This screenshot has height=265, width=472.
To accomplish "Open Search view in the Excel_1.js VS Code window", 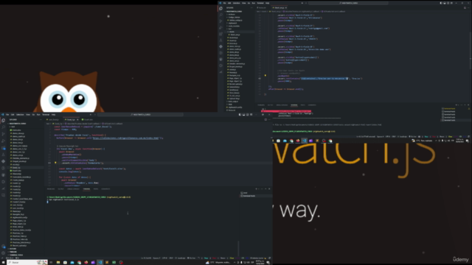I will (x=3, y=127).
